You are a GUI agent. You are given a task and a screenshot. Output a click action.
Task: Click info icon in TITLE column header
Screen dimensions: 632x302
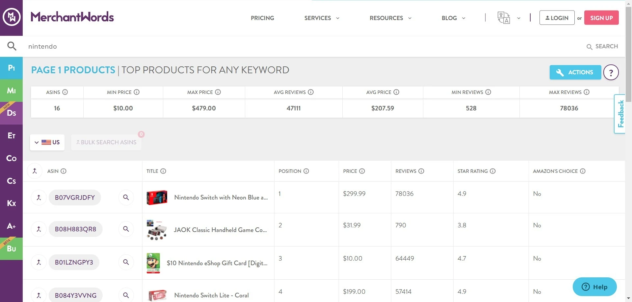[163, 171]
